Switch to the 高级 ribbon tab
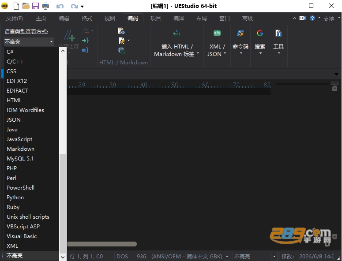 pyautogui.click(x=247, y=19)
